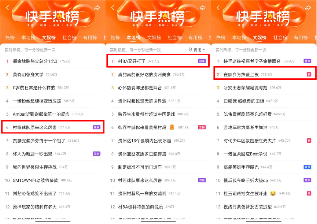Tap the back arrow in the right phone screen
Screen dimensions: 317x224
218,8
